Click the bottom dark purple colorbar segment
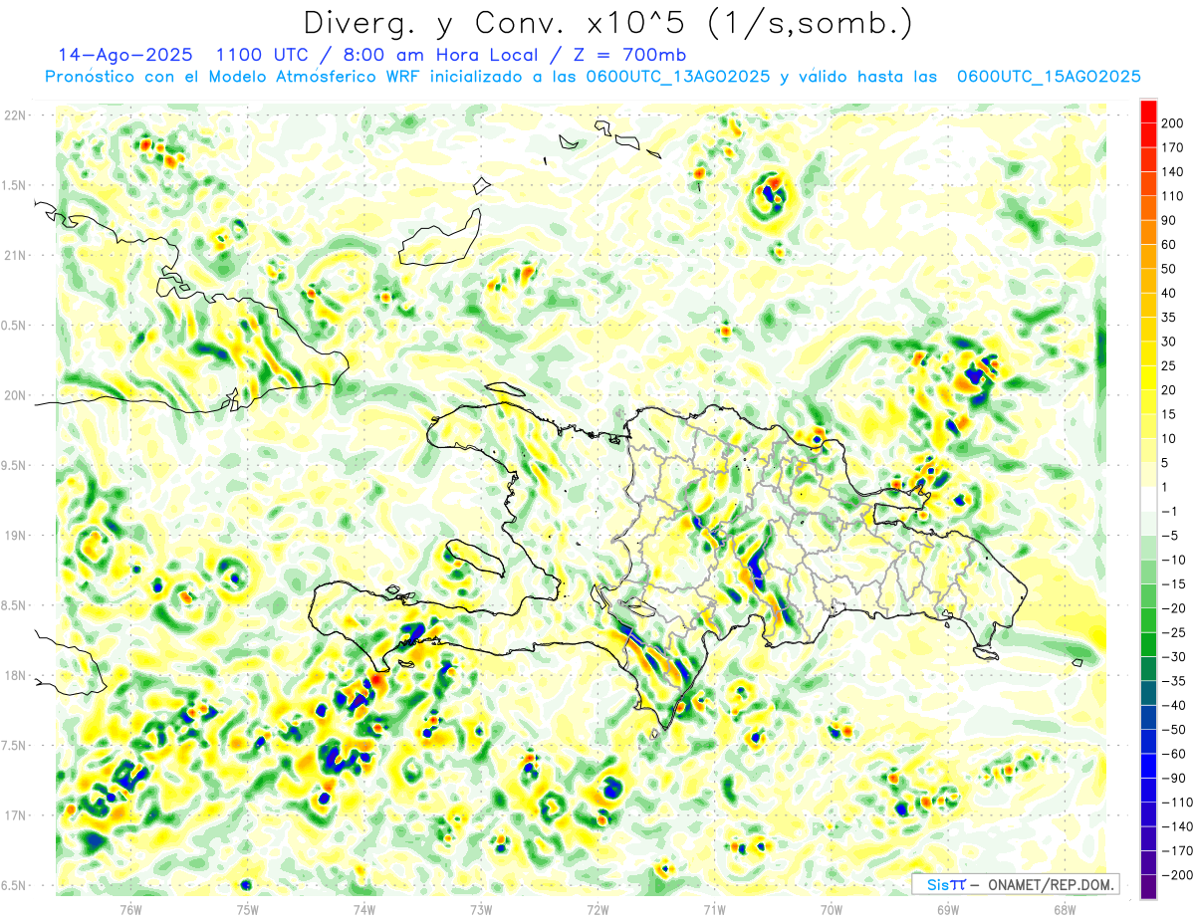Viewport: 1195px width, 923px height. click(x=1148, y=886)
